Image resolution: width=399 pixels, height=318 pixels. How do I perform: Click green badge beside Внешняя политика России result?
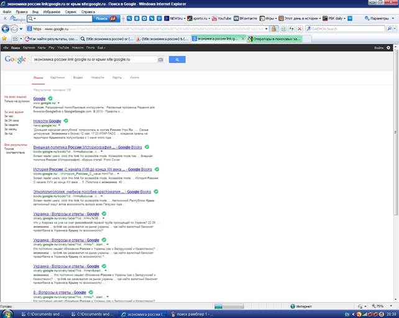tap(147, 147)
